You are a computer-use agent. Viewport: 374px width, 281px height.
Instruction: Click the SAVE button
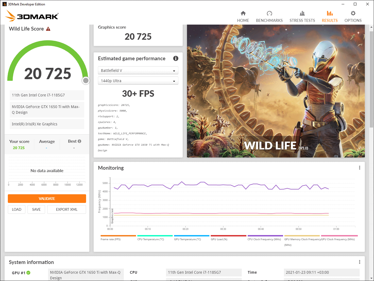pyautogui.click(x=36, y=209)
